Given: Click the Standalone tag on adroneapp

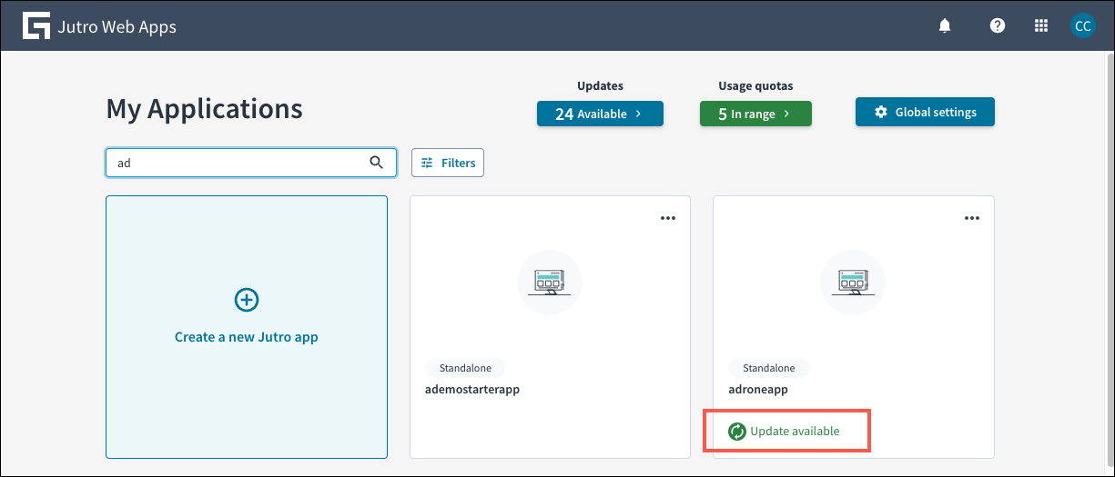Looking at the screenshot, I should pyautogui.click(x=769, y=368).
